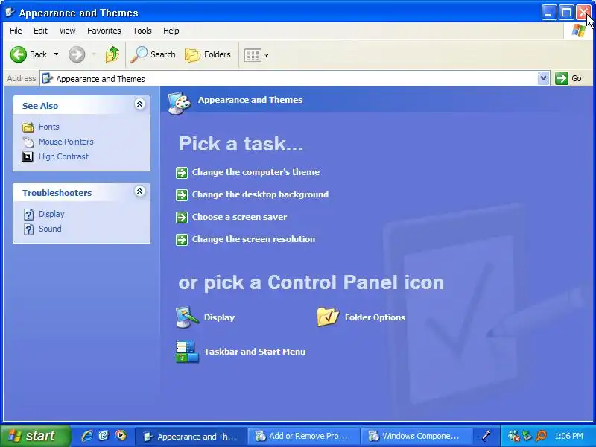
Task: Click arrow icon beside Change desktop background
Action: click(x=182, y=195)
